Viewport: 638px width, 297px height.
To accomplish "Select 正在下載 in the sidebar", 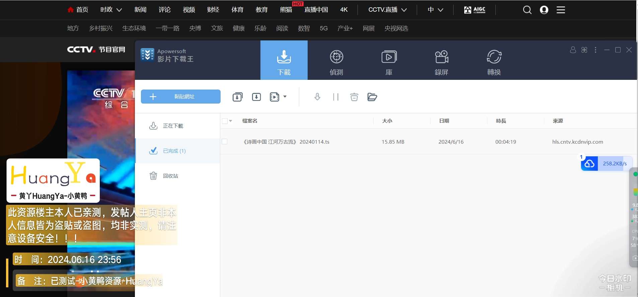I will (x=173, y=126).
